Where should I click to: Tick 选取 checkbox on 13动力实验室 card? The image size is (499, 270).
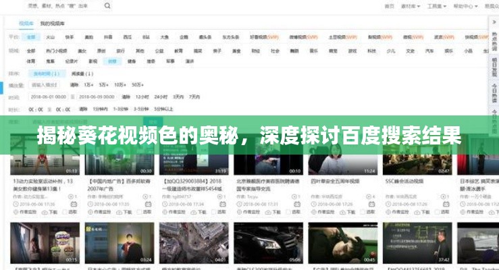coord(65,212)
